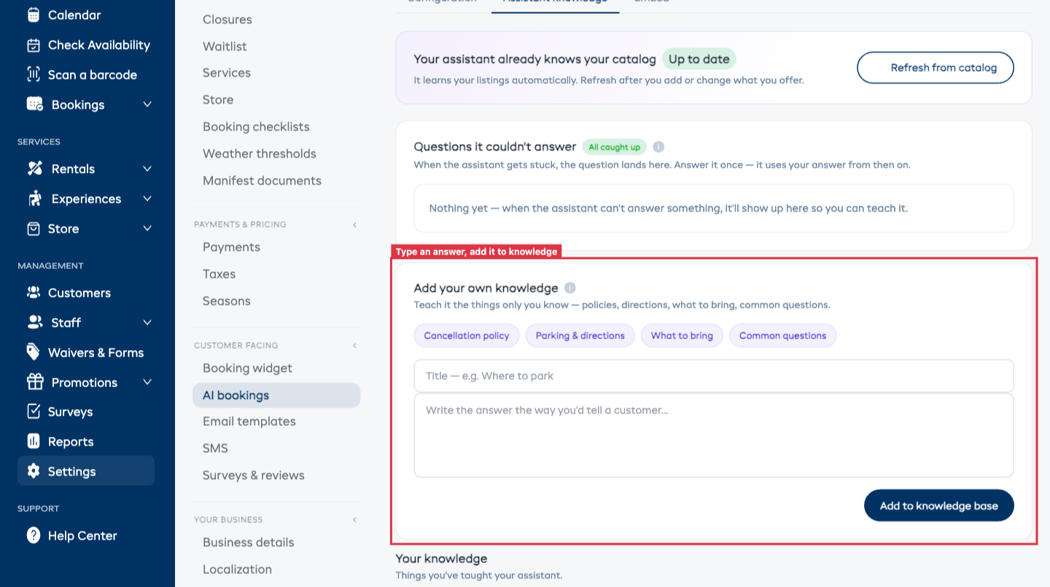Click the Staff icon

pos(35,322)
